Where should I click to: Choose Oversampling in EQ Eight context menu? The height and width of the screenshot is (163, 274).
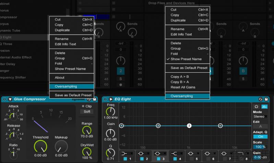coord(187,96)
